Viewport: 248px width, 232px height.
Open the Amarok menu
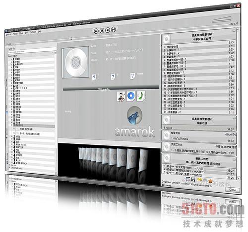(x=8, y=34)
